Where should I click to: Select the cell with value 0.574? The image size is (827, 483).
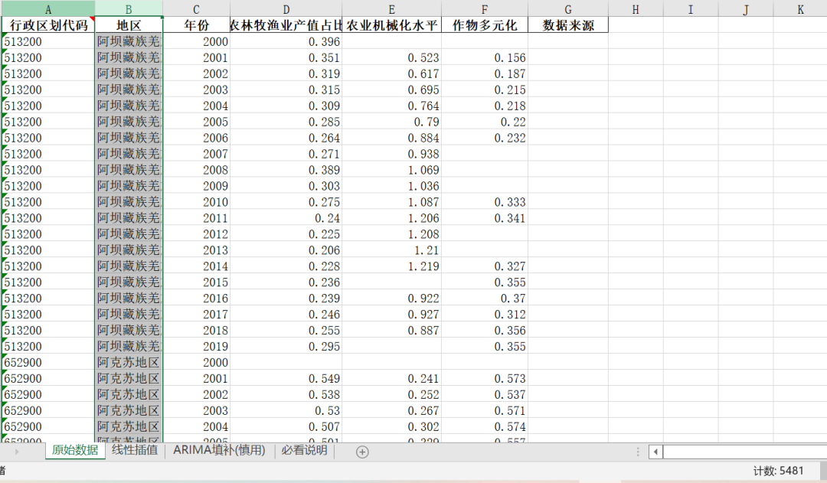tap(485, 426)
